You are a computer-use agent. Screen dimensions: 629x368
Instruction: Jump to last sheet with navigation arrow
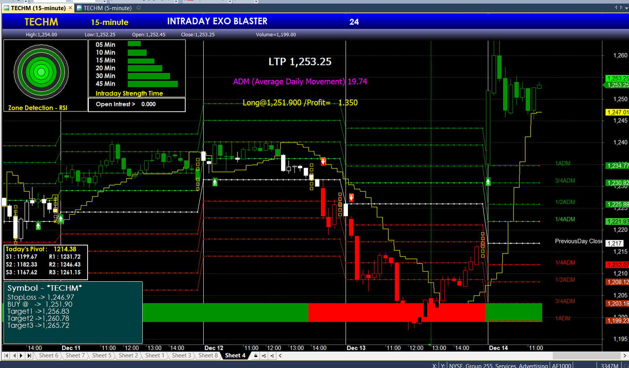pos(29,355)
